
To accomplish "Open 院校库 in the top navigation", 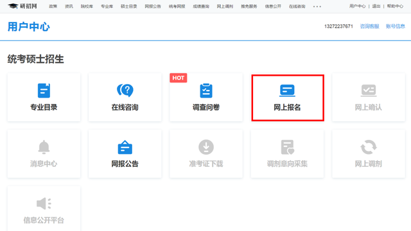I will click(87, 6).
